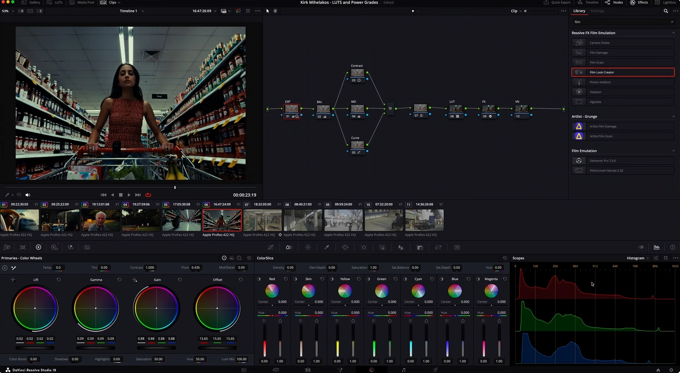This screenshot has height=373, width=680.
Task: Click the Quick Export button
Action: 557,2
